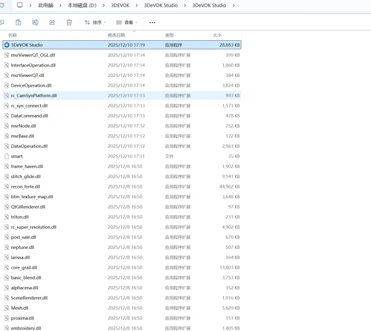Click the delete trash can icon

pos(69,22)
